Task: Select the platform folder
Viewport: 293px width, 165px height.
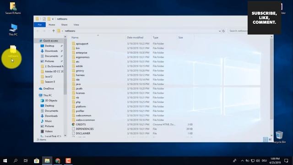Action: (81, 106)
